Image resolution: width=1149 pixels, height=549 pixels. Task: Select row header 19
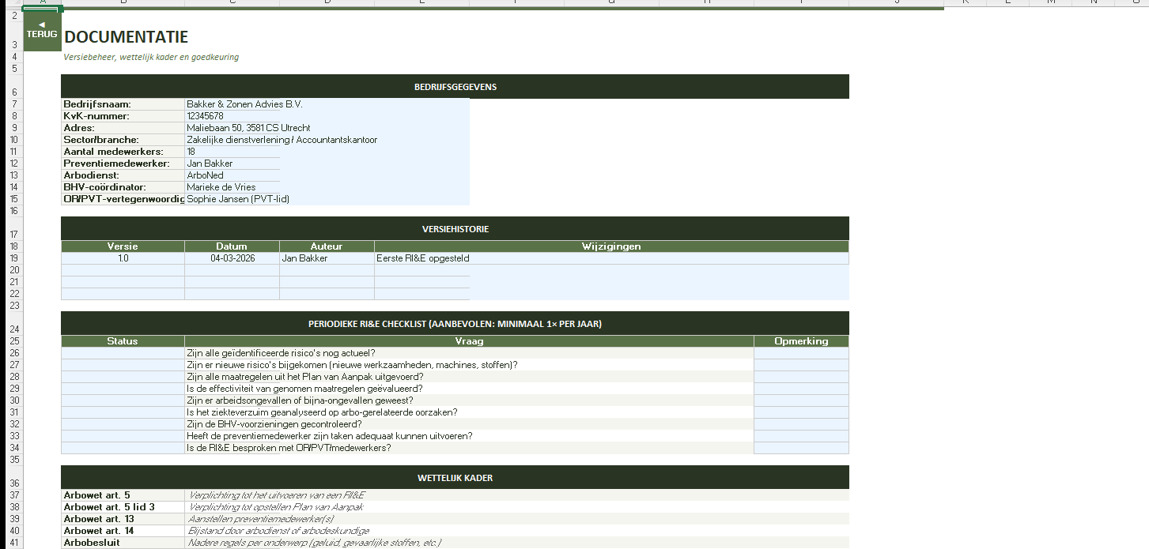click(14, 258)
